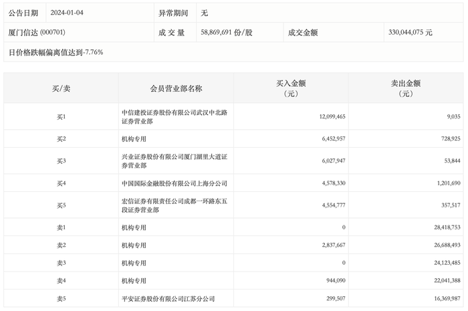Select sell amount 22,041,388
Screen dimensions: 468x311
pyautogui.click(x=447, y=280)
